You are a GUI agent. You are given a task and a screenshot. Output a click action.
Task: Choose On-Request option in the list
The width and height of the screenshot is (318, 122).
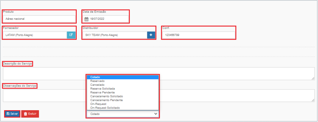pos(123,104)
